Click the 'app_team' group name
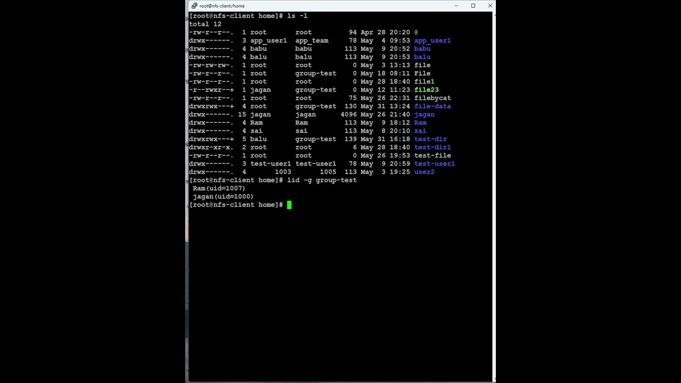This screenshot has width=681, height=383. (312, 40)
